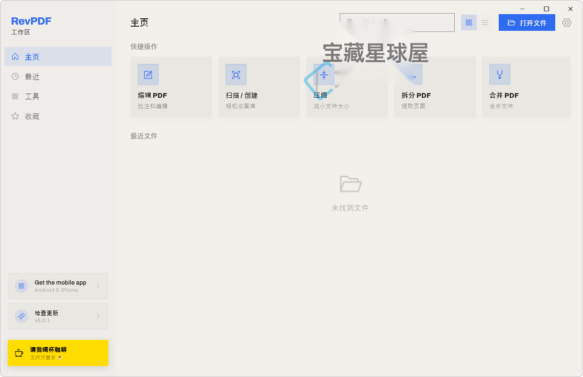The width and height of the screenshot is (583, 377).
Task: Focus the search input field
Action: [x=397, y=22]
